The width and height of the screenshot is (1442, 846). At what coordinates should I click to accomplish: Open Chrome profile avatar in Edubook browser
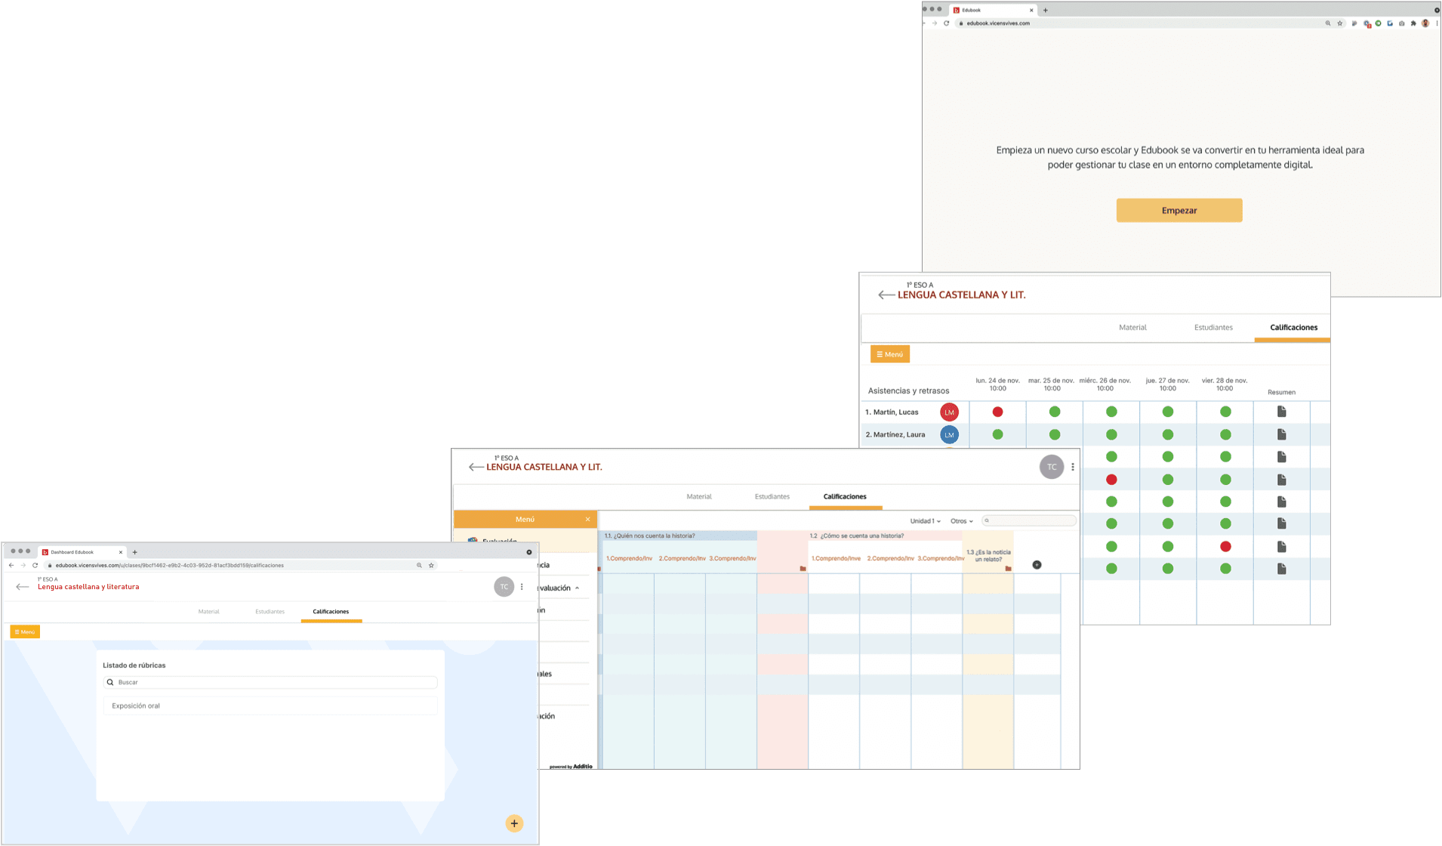click(1425, 23)
